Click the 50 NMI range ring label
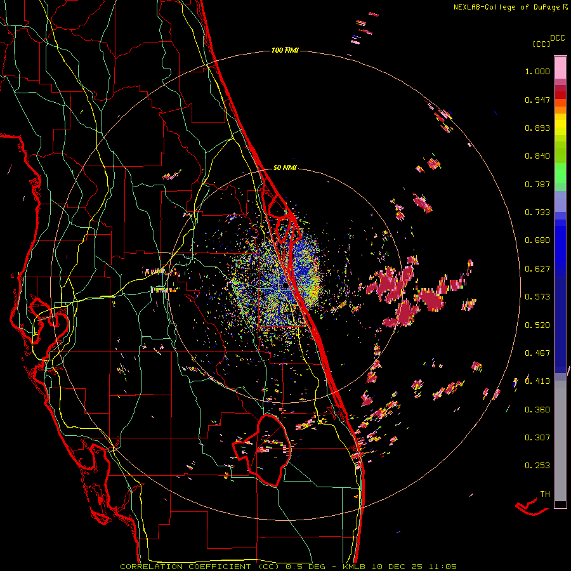This screenshot has height=571, width=571. pyautogui.click(x=285, y=168)
